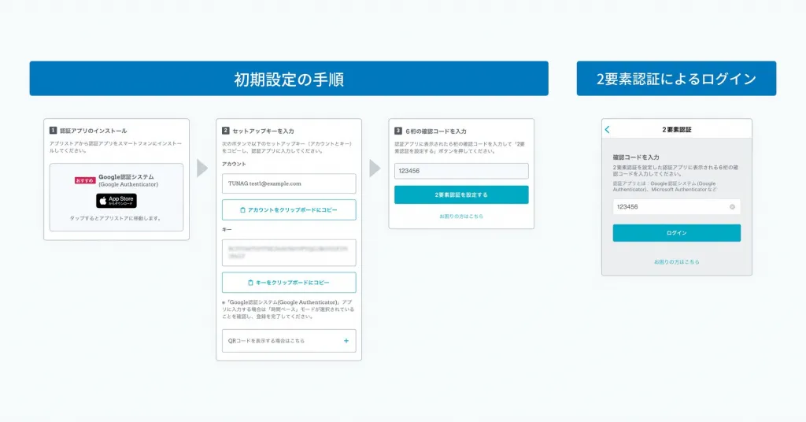Click the clipboard icon on キー copy button
806x422 pixels.
click(250, 283)
